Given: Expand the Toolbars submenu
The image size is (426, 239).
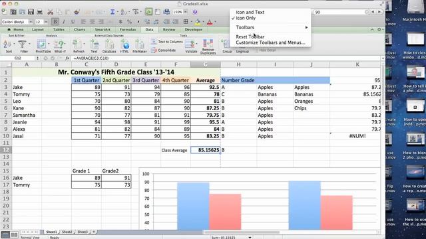Looking at the screenshot, I should pos(270,27).
